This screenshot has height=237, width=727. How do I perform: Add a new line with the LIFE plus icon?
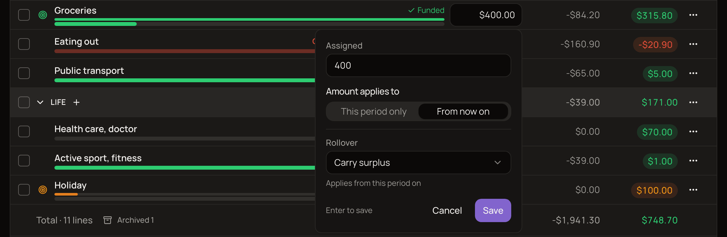(76, 102)
